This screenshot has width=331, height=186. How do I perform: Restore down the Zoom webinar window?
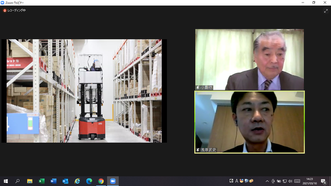coord(314,3)
